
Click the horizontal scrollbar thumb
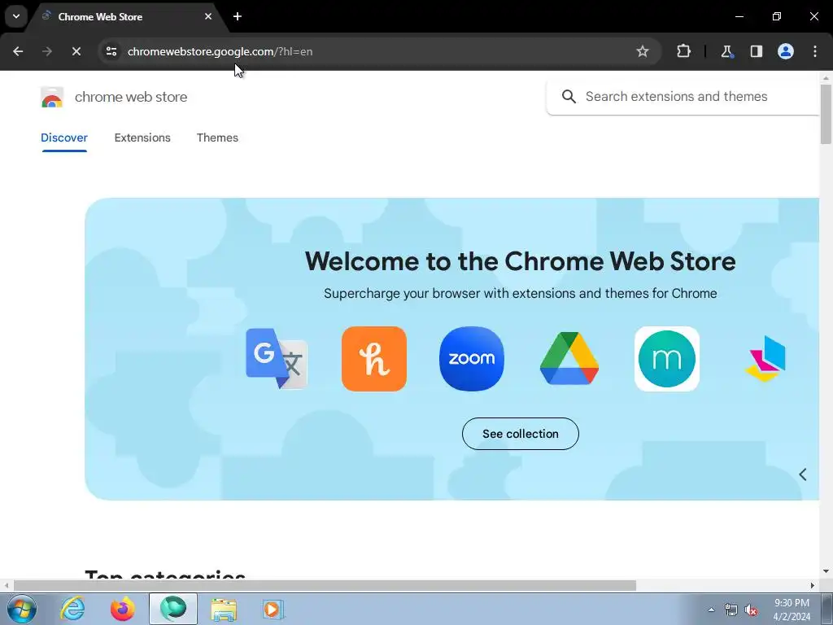pyautogui.click(x=325, y=586)
